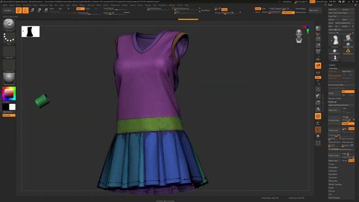
Task: Select the Move transform icon in top shelf
Action: [33, 10]
